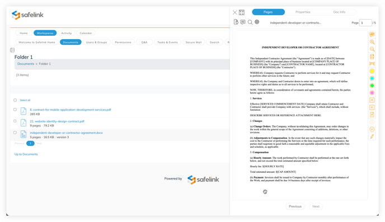Viewport: 385px width, 222px height.
Task: Click the second square annotation tool icon
Action: click(x=372, y=107)
